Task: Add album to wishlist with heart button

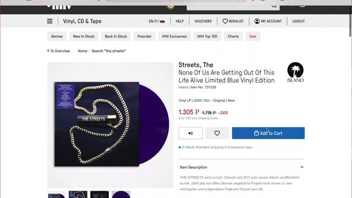Action: [x=217, y=133]
